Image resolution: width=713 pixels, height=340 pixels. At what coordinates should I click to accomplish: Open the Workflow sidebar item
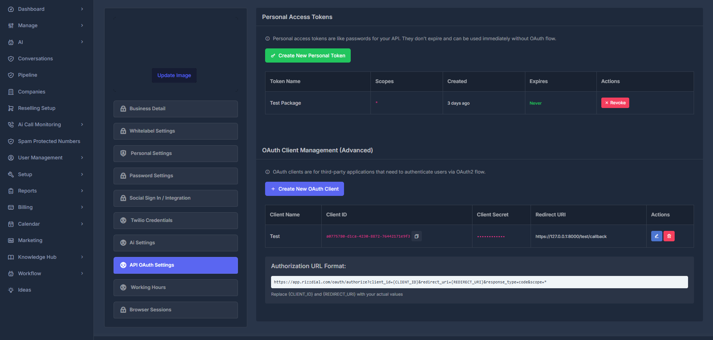(x=29, y=273)
